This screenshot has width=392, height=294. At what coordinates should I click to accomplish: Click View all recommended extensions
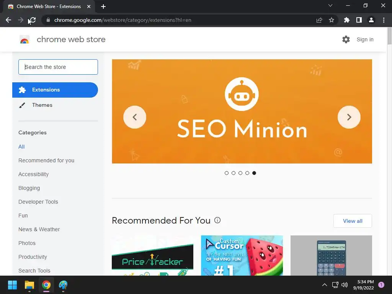click(x=353, y=221)
